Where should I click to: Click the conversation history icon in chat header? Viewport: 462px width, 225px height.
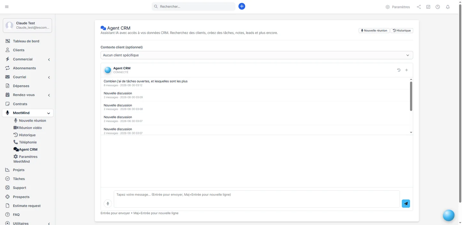tap(399, 70)
